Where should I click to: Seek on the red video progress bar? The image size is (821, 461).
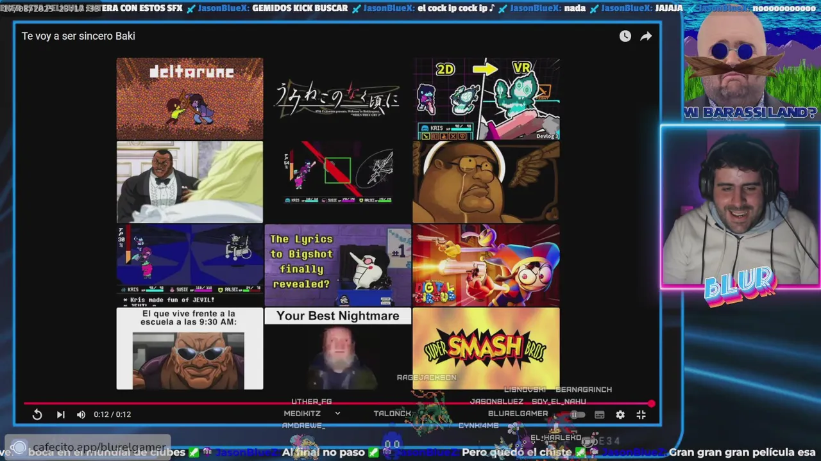click(x=337, y=403)
